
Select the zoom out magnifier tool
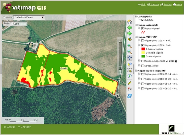(129, 51)
